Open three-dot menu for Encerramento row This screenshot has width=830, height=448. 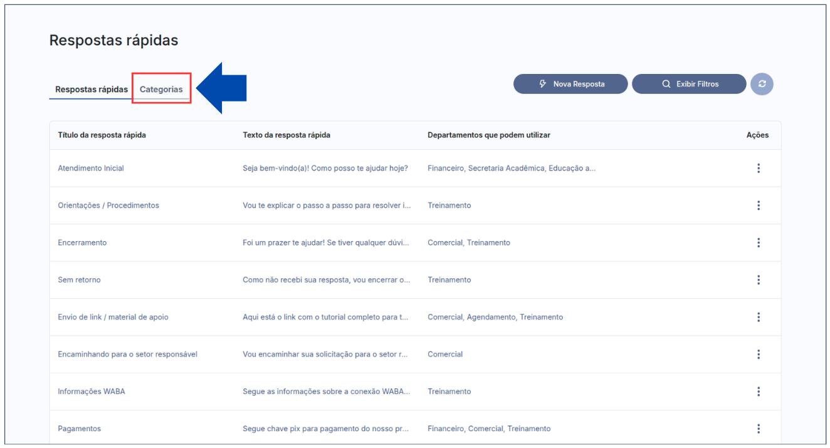(758, 242)
